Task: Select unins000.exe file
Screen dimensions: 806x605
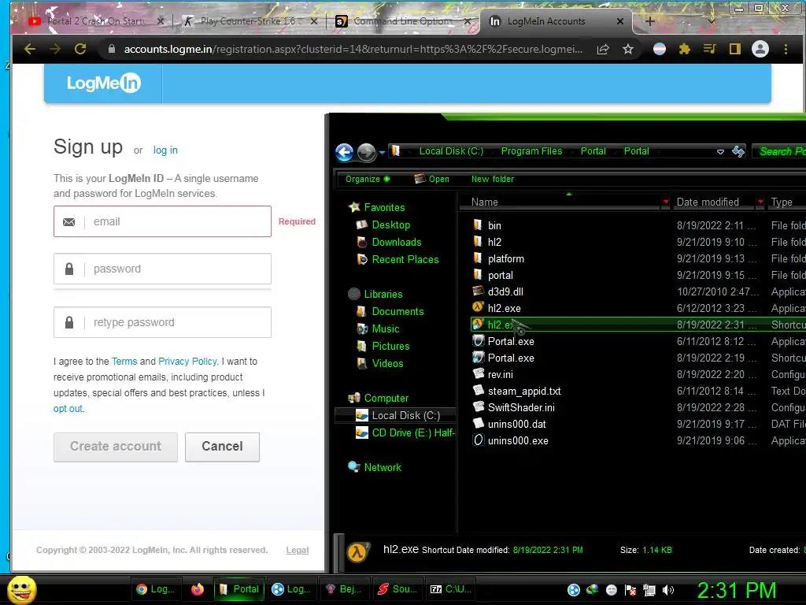Action: (518, 440)
